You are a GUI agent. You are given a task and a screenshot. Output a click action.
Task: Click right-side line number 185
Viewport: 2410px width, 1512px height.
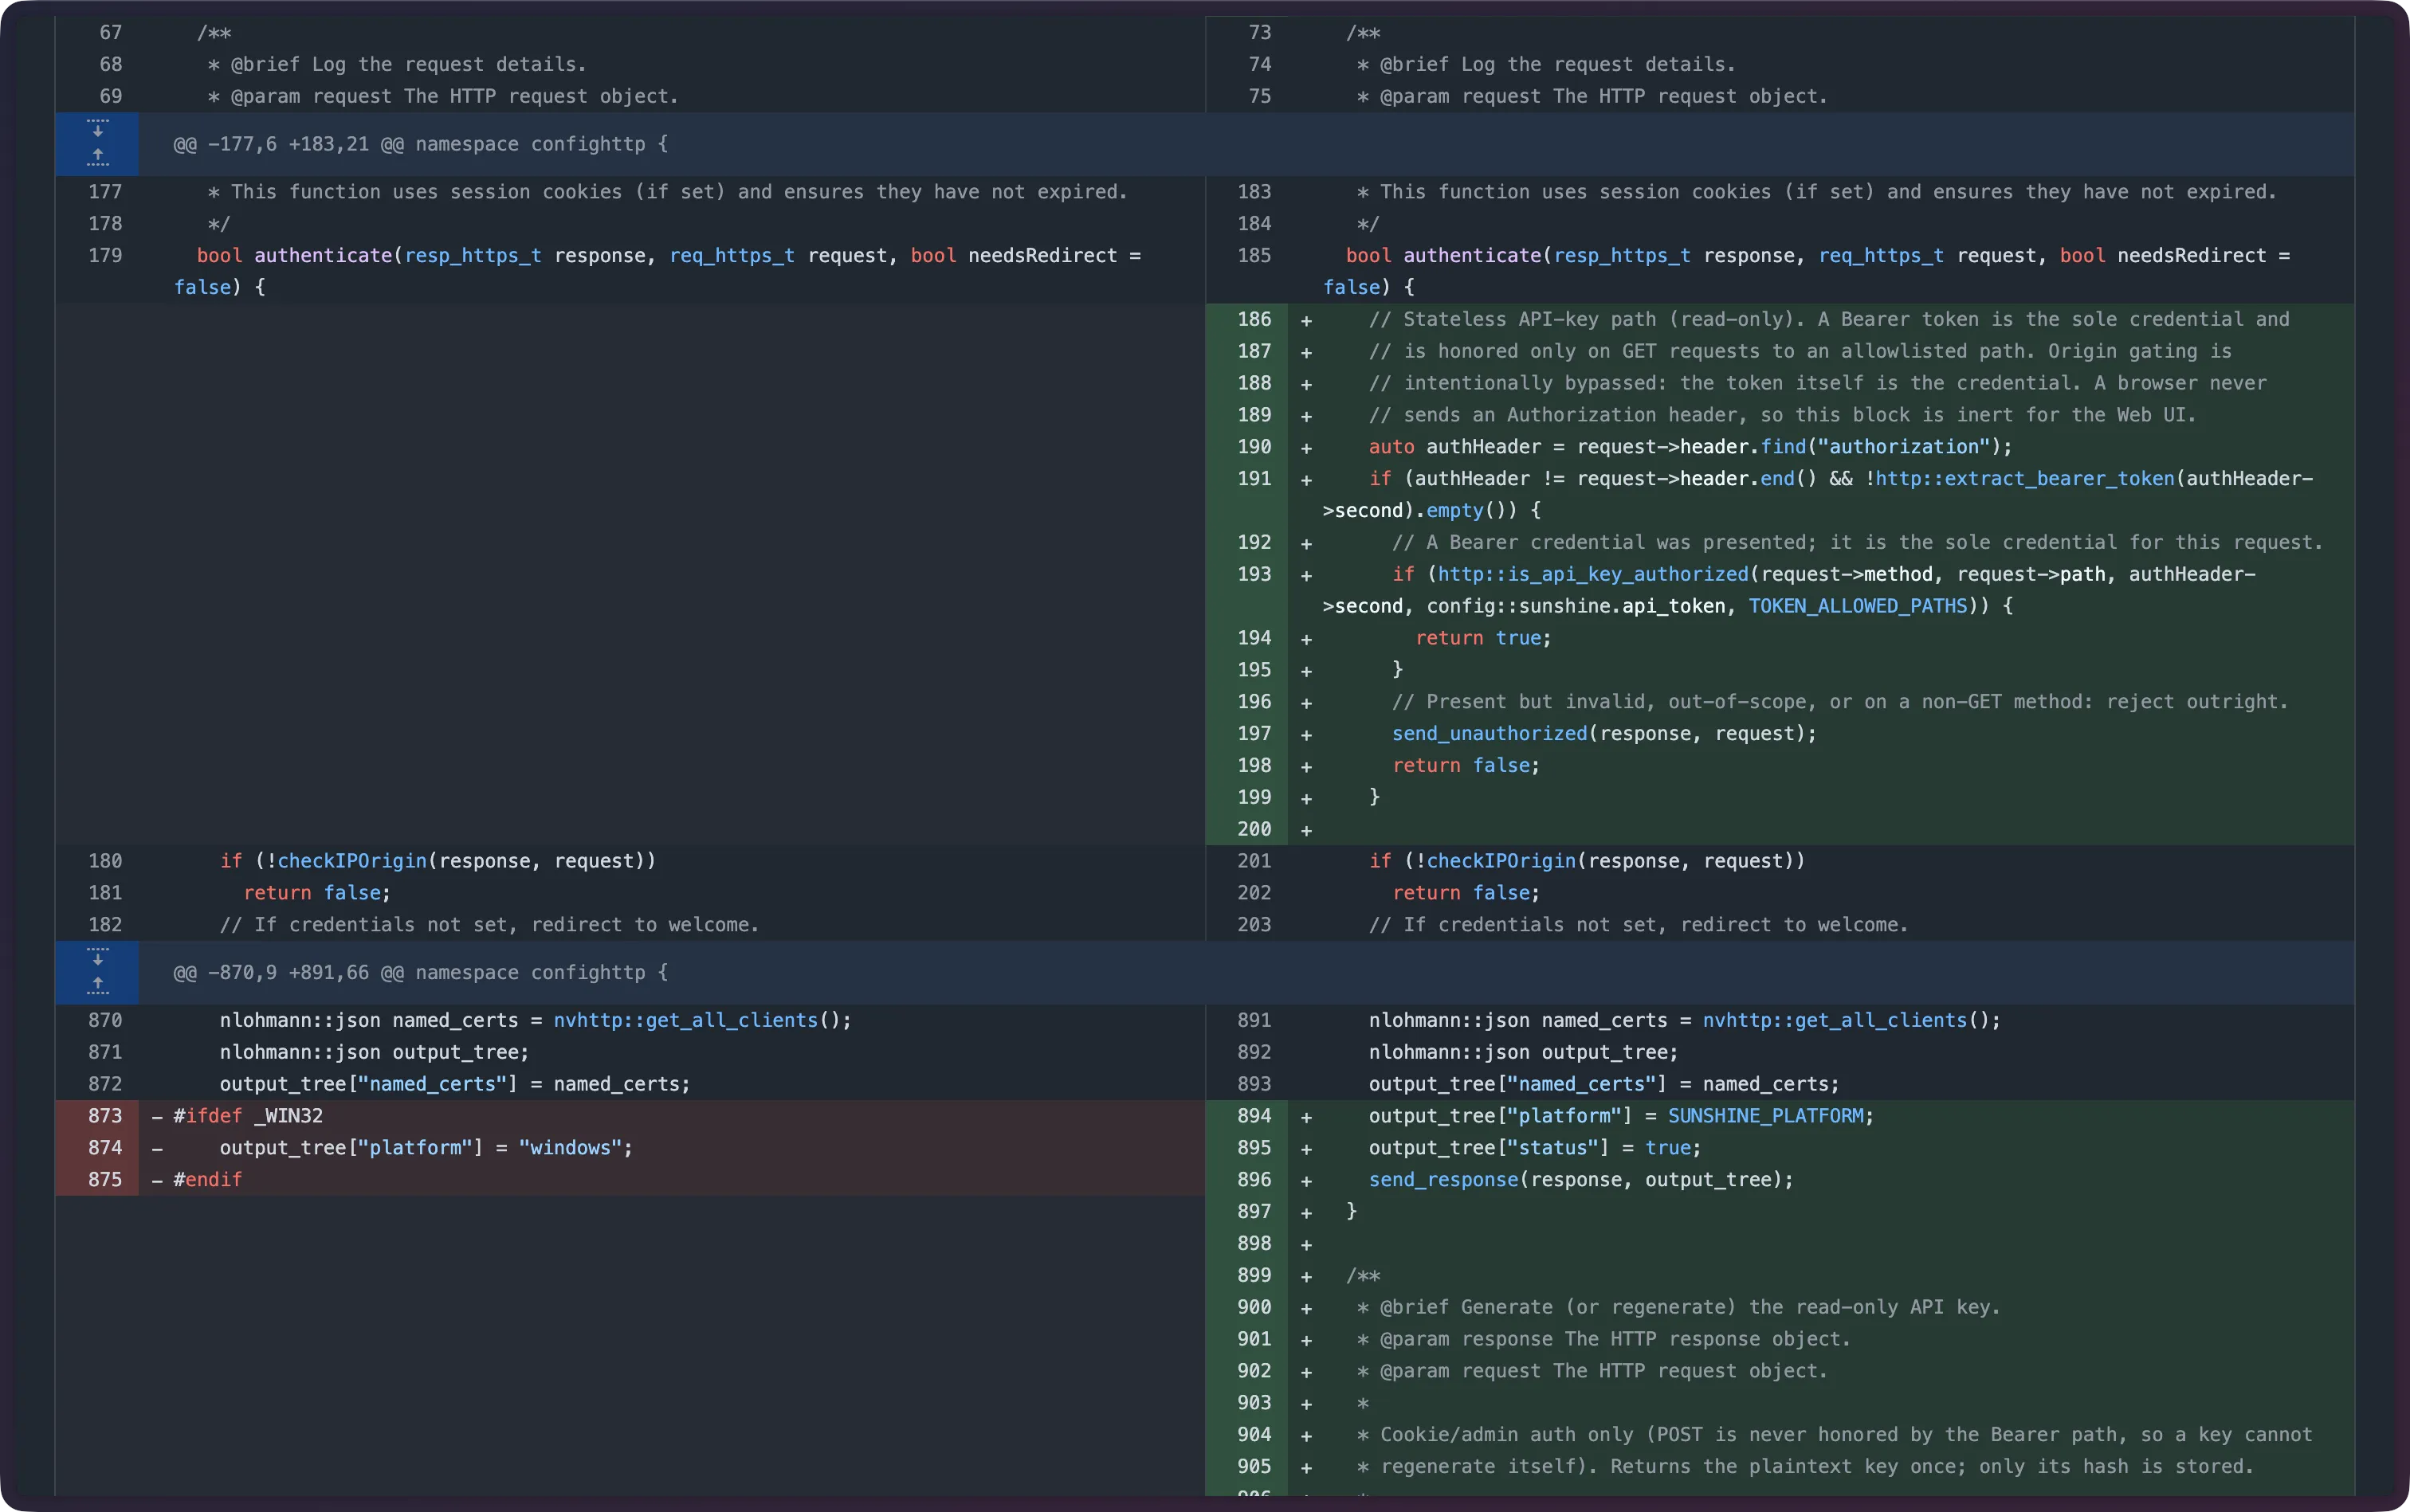[1254, 256]
